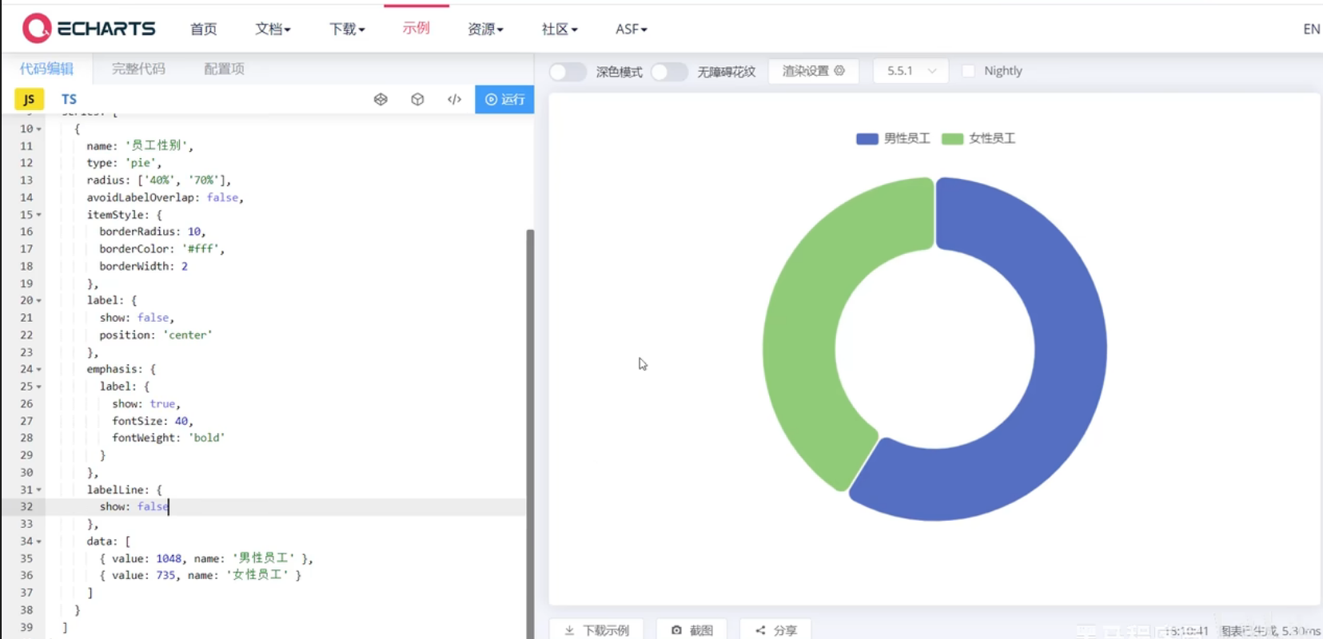Collapse labelLine fold arrow at line 31
The height and width of the screenshot is (639, 1323).
(39, 490)
